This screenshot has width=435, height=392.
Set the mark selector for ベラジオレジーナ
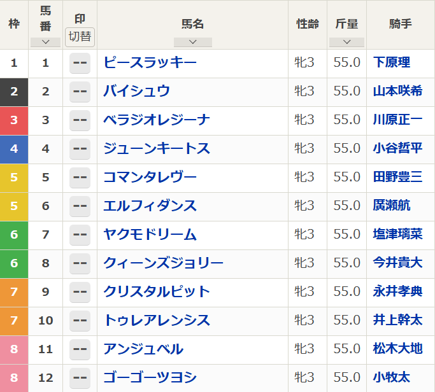click(x=80, y=120)
